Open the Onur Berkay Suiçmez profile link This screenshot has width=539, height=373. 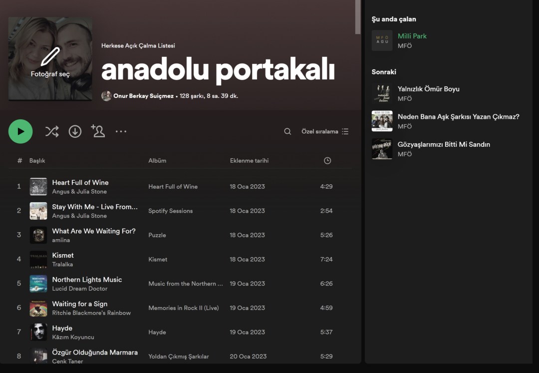click(x=143, y=96)
